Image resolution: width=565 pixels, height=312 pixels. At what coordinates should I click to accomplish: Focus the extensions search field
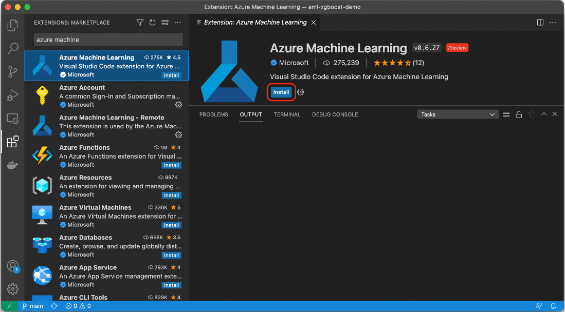coord(108,40)
